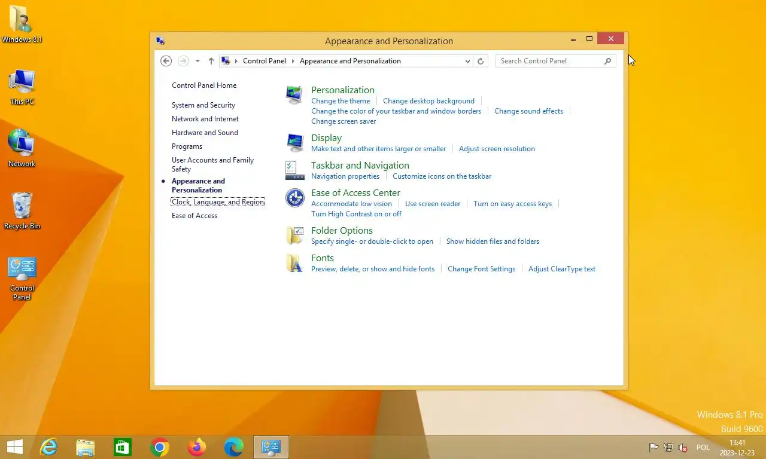Click Customize icons on the taskbar
Image resolution: width=766 pixels, height=459 pixels.
click(442, 176)
